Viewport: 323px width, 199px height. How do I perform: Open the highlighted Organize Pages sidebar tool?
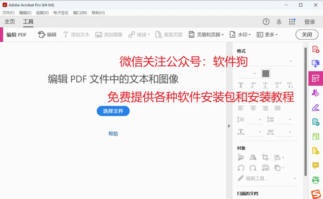click(x=316, y=78)
